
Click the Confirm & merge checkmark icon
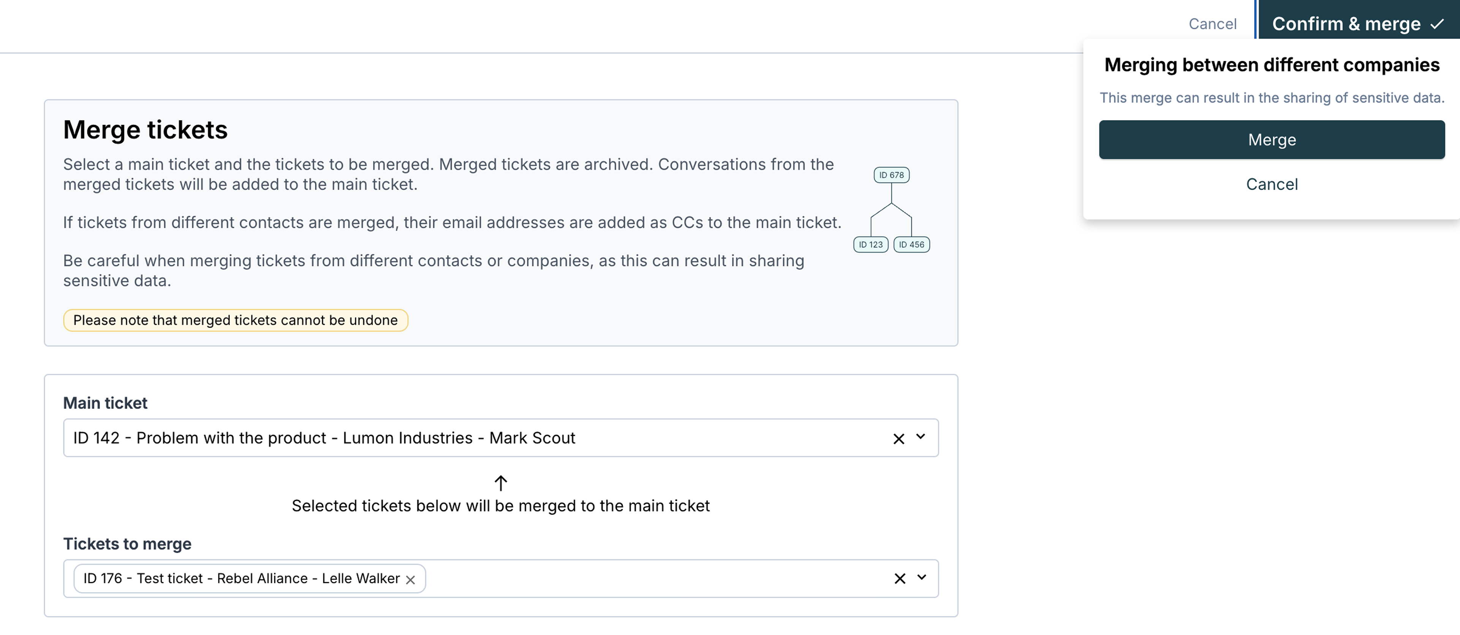point(1437,24)
